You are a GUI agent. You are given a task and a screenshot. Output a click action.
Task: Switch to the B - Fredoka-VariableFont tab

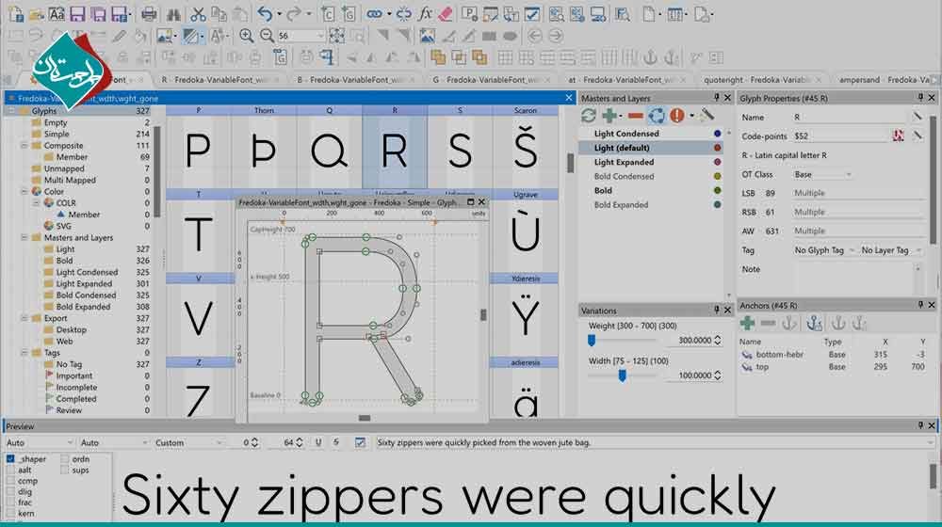[355, 79]
